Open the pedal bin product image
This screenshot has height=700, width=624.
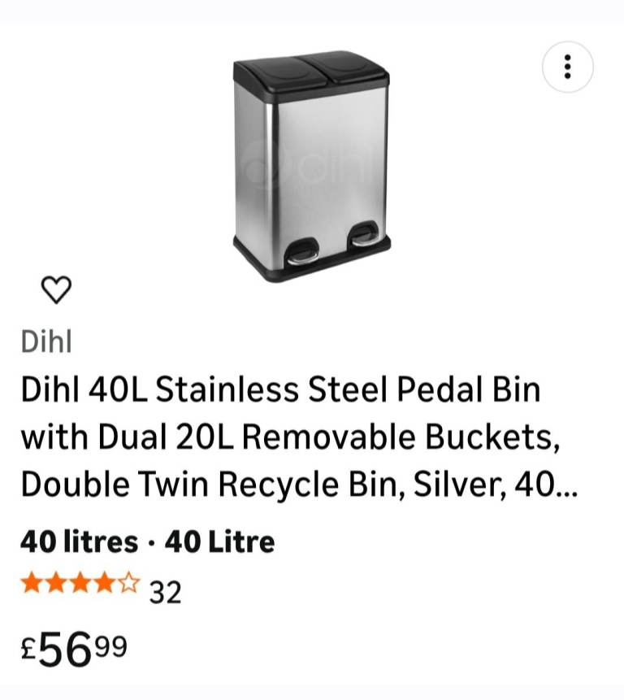pyautogui.click(x=311, y=167)
